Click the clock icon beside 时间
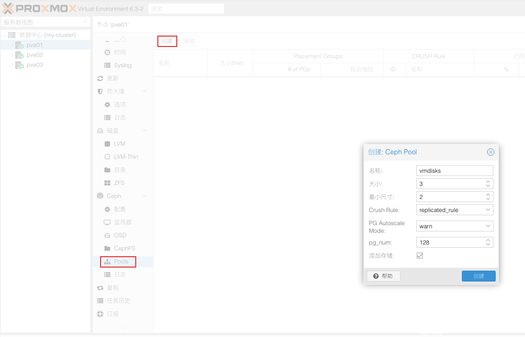This screenshot has width=525, height=337. pos(107,52)
